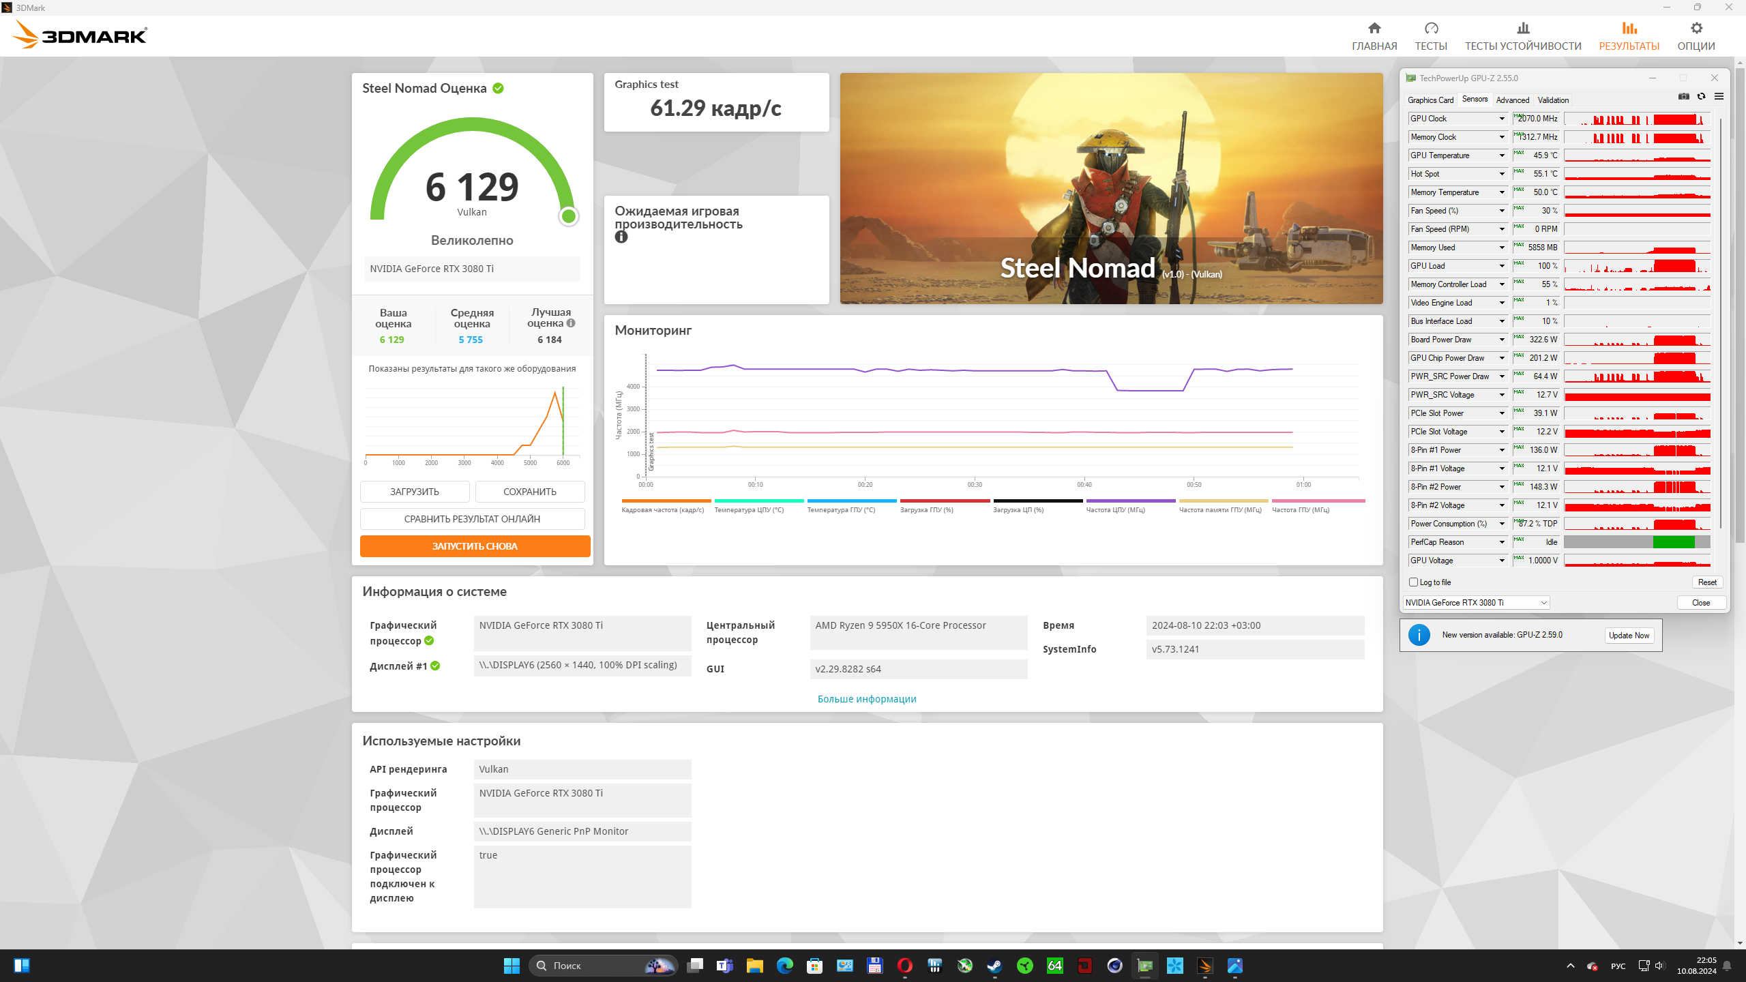The height and width of the screenshot is (982, 1746).
Task: Go to ГЛАВНАЯ home icon
Action: 1374,29
